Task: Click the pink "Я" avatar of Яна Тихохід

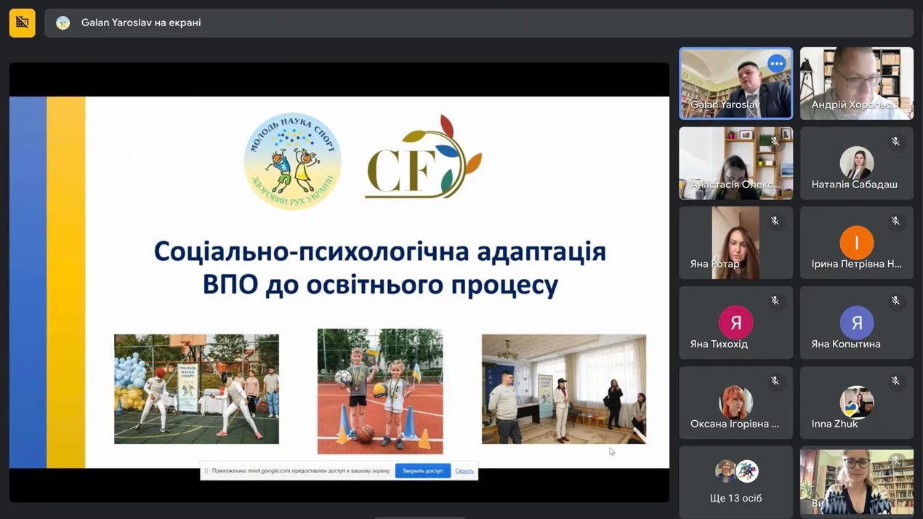Action: [x=735, y=323]
